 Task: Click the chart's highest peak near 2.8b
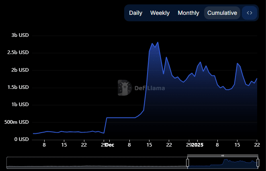coord(158,42)
